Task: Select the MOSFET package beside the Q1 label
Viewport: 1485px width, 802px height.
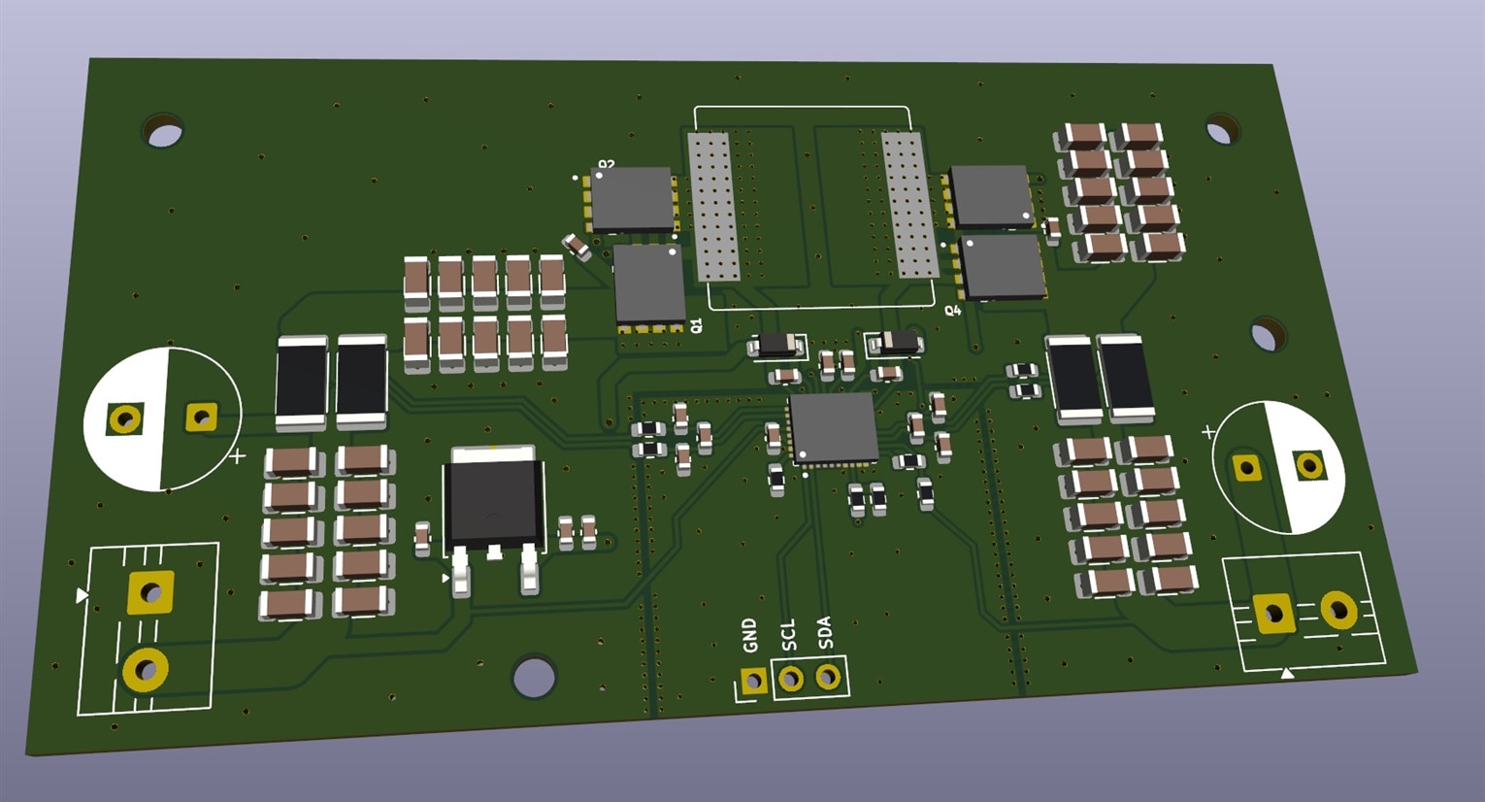Action: (649, 284)
